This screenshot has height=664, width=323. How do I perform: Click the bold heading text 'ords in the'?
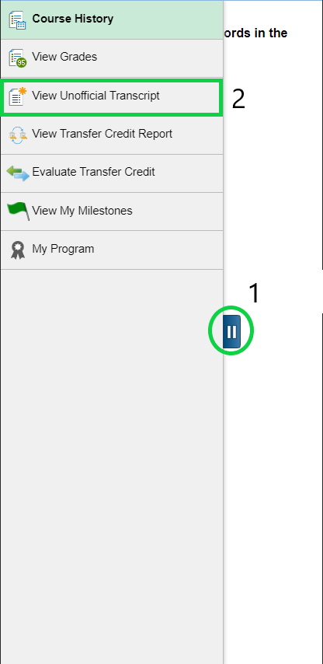coord(255,33)
